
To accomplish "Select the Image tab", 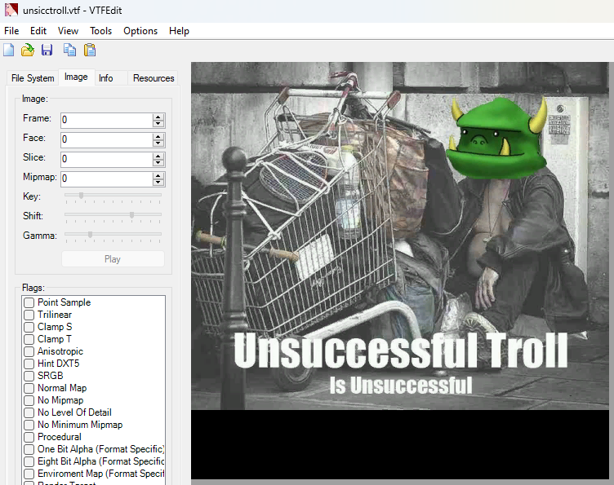I will point(76,77).
